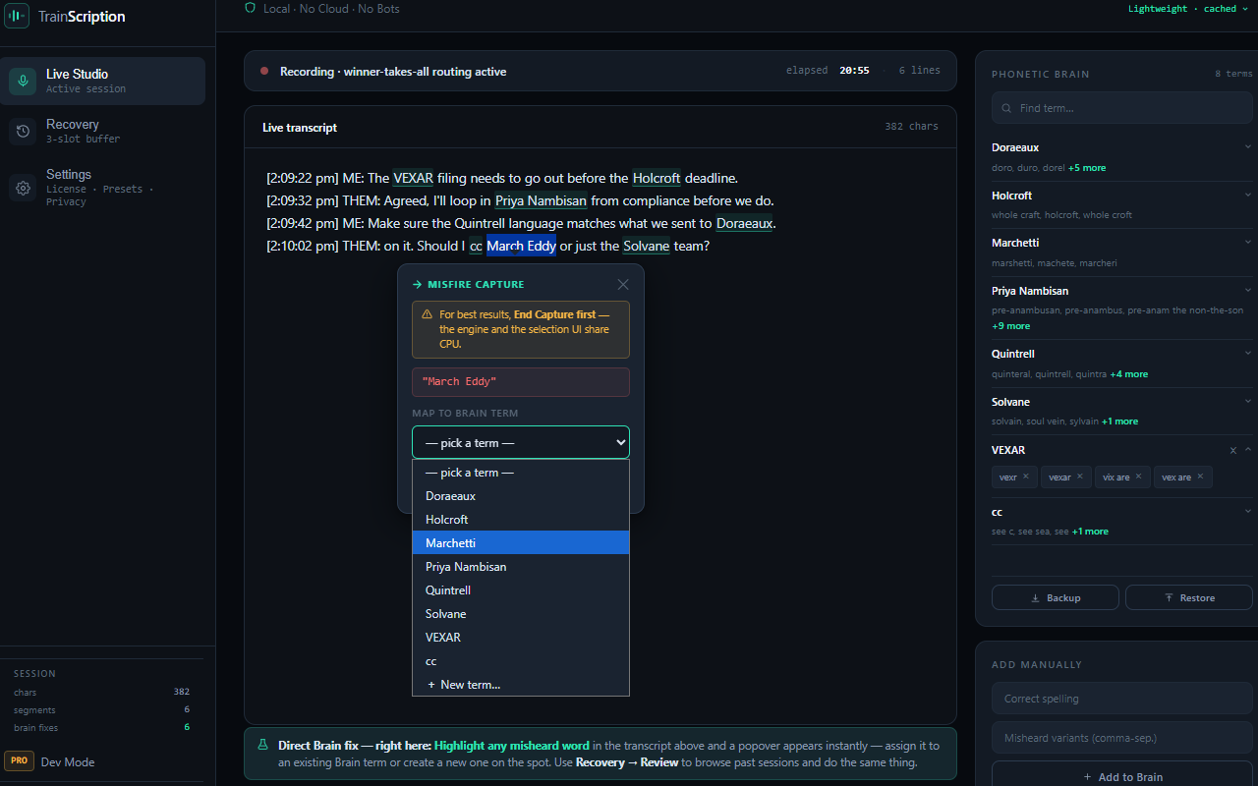Click 'Priya Nambisan' in the transcript
This screenshot has height=786, width=1258.
541,200
